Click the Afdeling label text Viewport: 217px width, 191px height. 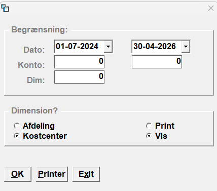coord(39,126)
